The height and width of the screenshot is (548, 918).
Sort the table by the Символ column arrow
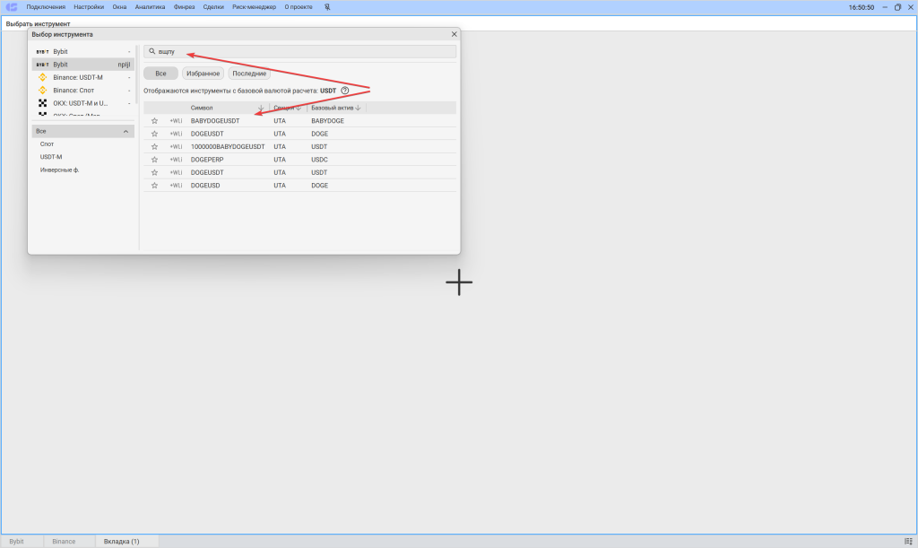(x=261, y=108)
